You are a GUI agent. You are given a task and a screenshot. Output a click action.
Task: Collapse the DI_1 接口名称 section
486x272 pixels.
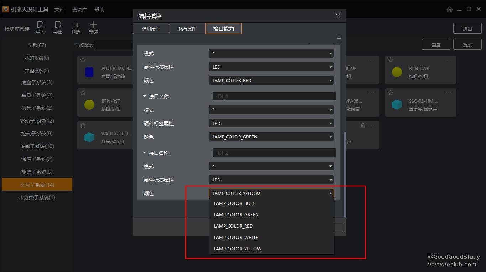coord(145,97)
